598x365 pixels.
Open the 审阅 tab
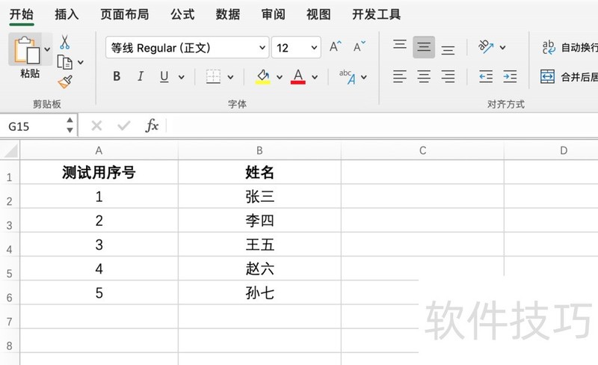click(273, 14)
